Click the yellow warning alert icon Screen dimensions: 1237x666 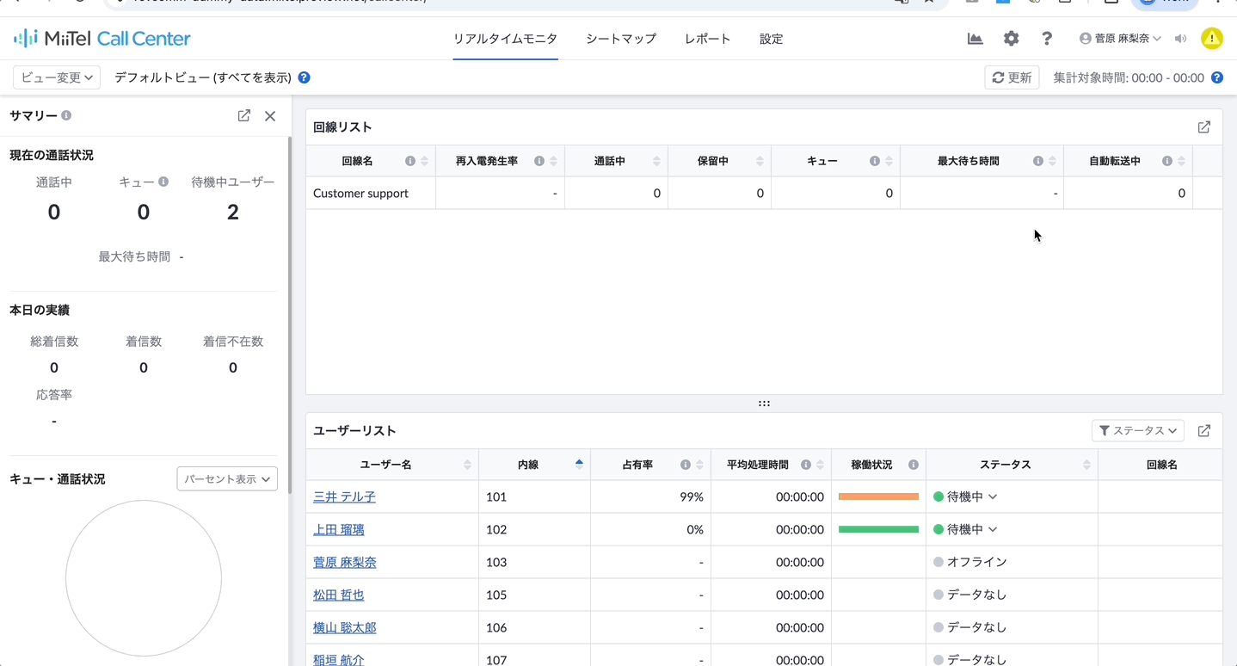(1212, 39)
